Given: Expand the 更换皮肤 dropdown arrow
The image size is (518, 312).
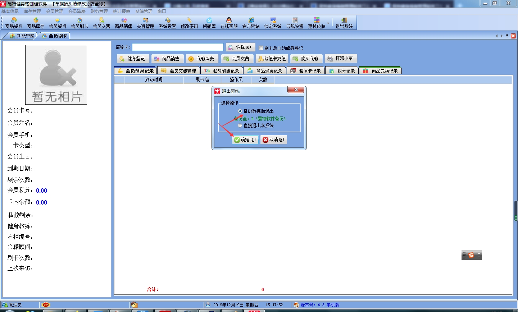Looking at the screenshot, I should tap(328, 23).
